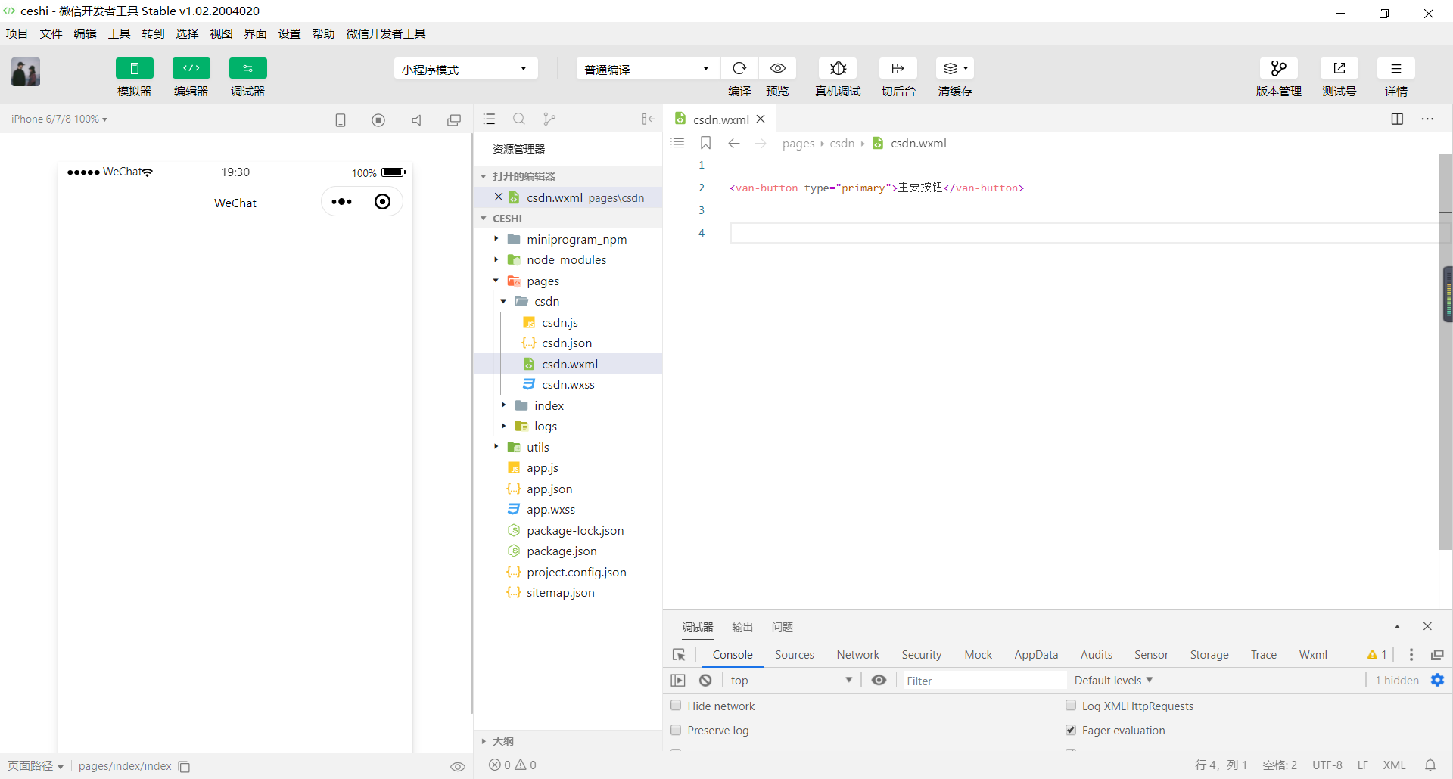Select the inspect element tool
1453x779 pixels.
[679, 655]
